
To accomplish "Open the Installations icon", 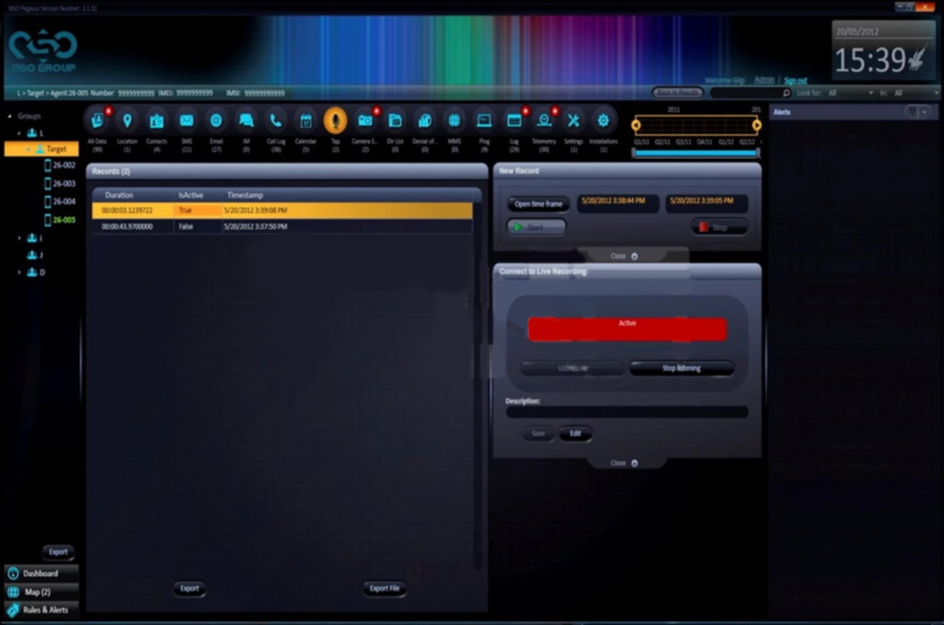I will (x=603, y=120).
